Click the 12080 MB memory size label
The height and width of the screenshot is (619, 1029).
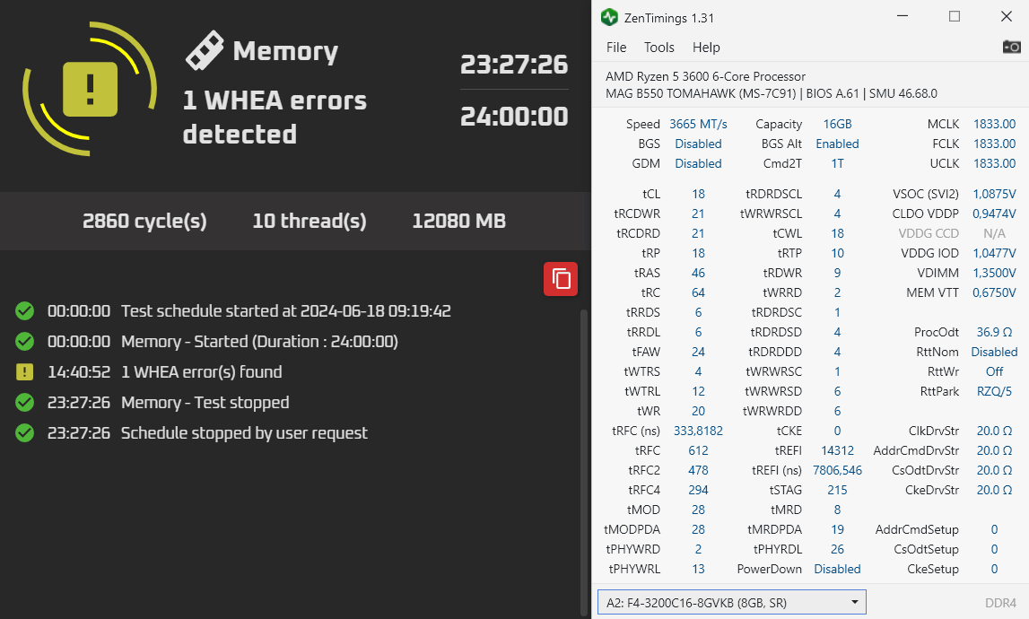tap(458, 222)
